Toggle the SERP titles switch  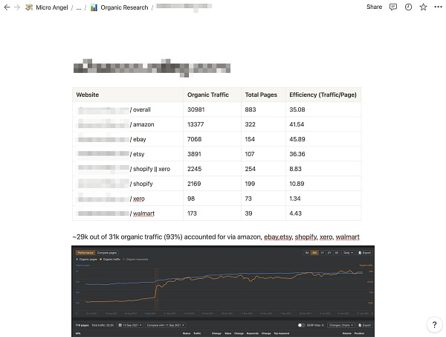coord(301,325)
